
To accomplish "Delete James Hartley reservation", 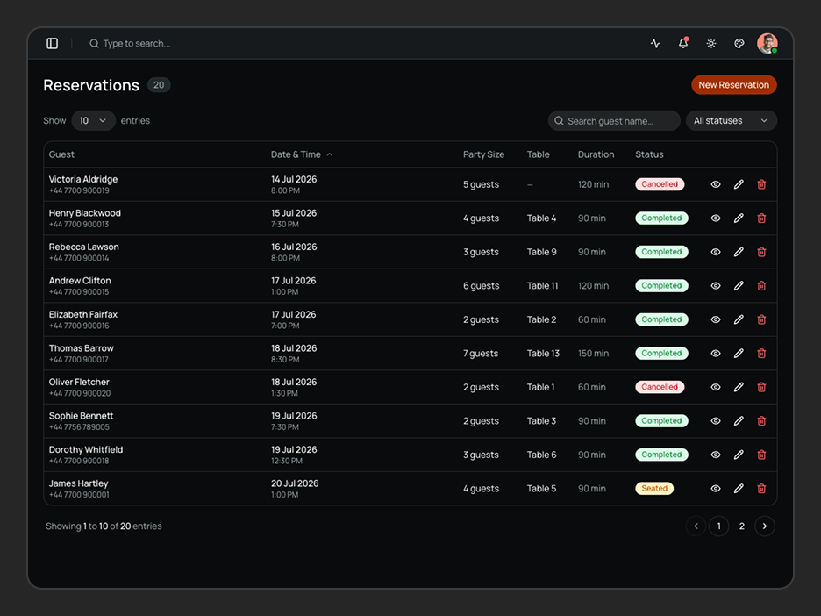I will click(x=762, y=488).
